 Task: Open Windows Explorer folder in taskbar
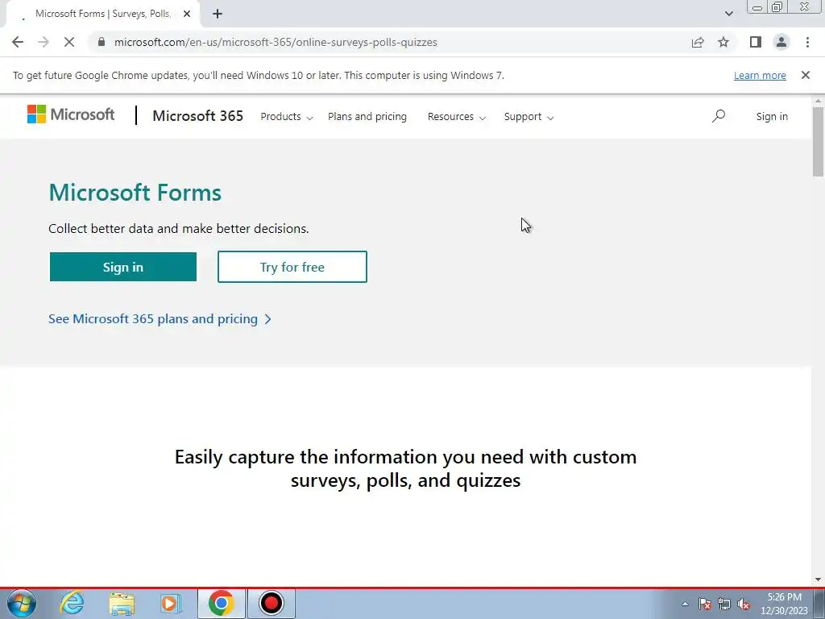122,603
